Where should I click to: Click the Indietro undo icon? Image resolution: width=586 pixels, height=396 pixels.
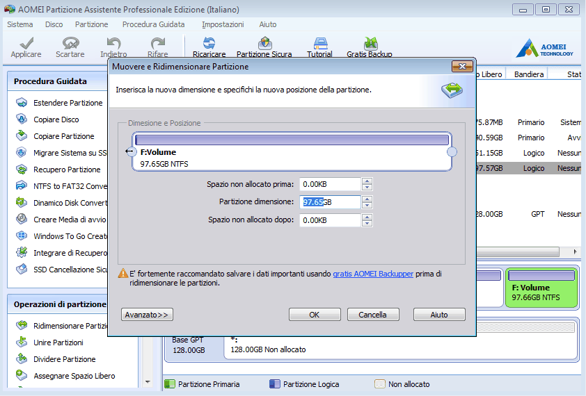113,43
